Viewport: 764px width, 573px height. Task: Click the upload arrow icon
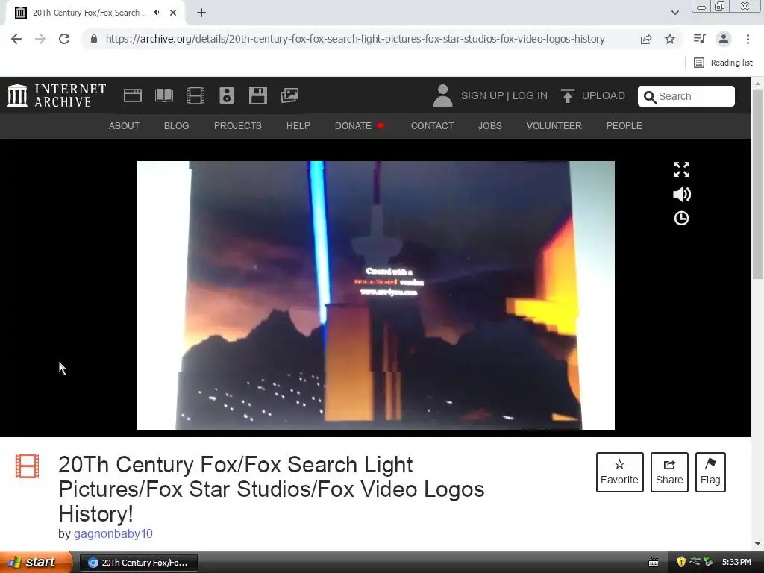pyautogui.click(x=567, y=96)
